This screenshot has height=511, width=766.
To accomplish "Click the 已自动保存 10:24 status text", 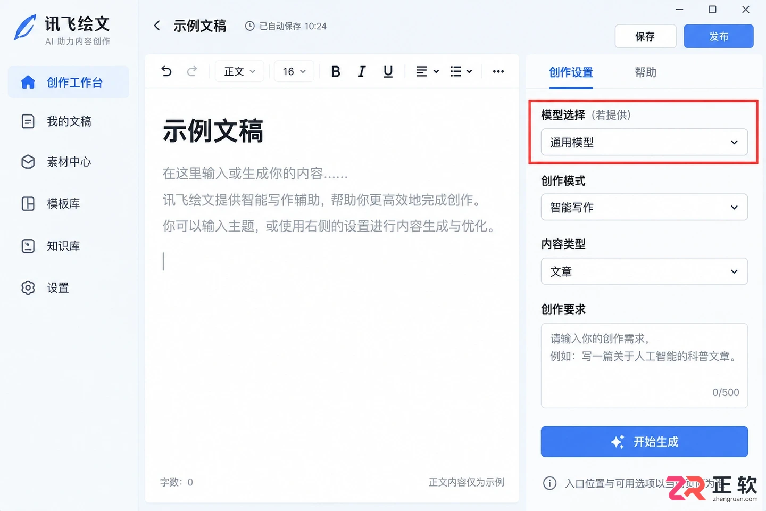I will click(x=293, y=26).
